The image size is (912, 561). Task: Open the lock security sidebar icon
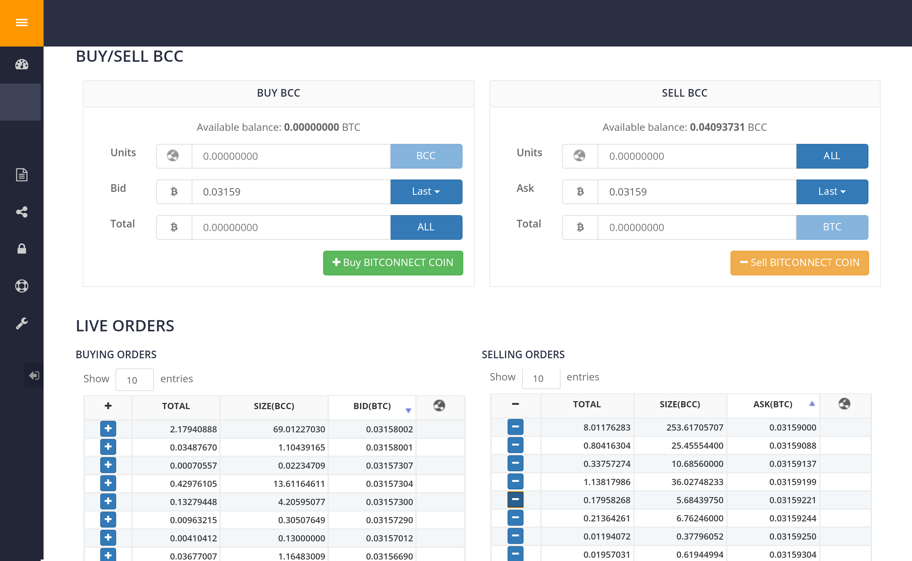pos(21,249)
